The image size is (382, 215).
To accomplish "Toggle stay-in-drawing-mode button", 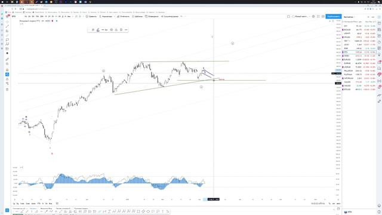I will 7,74.
